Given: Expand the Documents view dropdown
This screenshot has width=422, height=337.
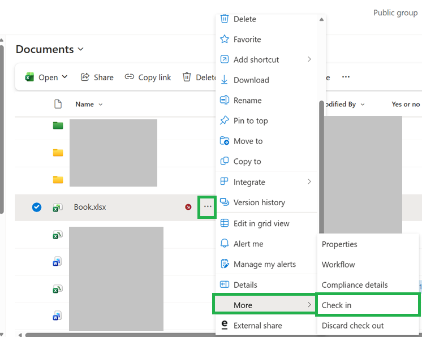Looking at the screenshot, I should (81, 49).
